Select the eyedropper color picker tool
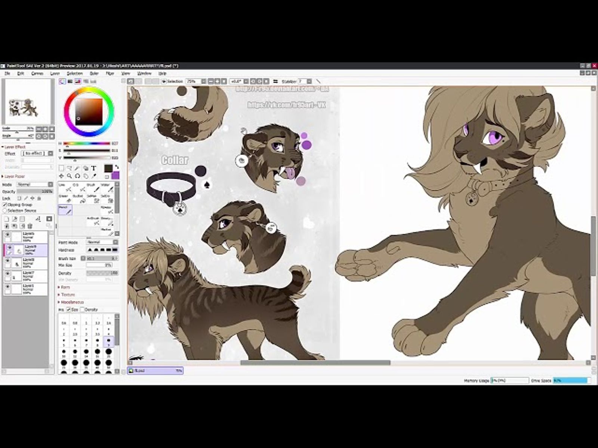598x448 pixels. pyautogui.click(x=93, y=176)
